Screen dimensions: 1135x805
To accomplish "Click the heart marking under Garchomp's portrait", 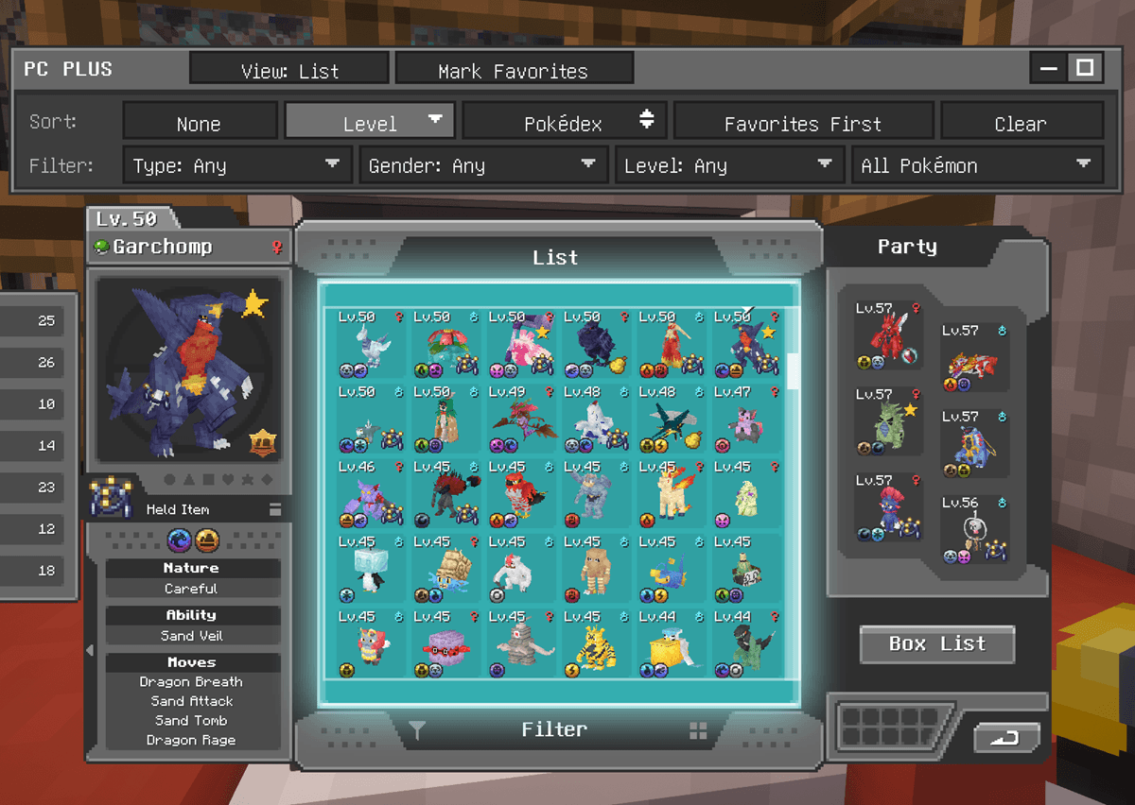I will point(227,480).
